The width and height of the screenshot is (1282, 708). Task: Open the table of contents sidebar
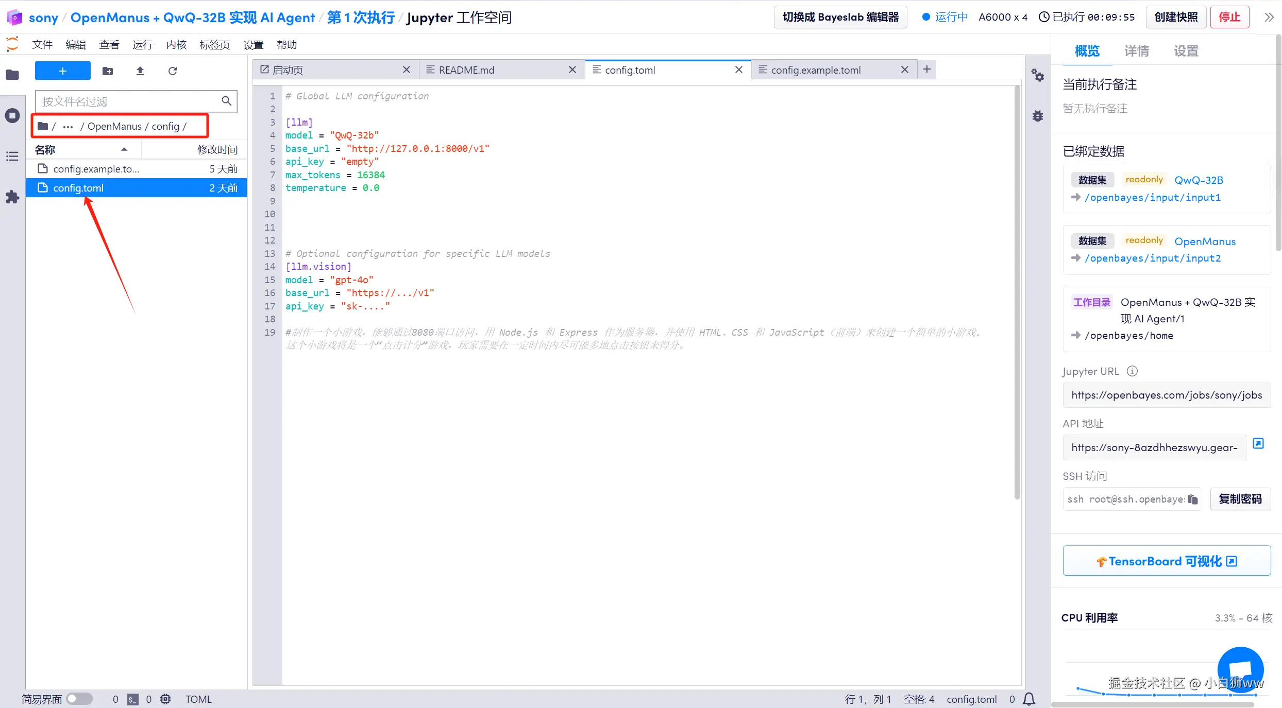click(x=12, y=156)
